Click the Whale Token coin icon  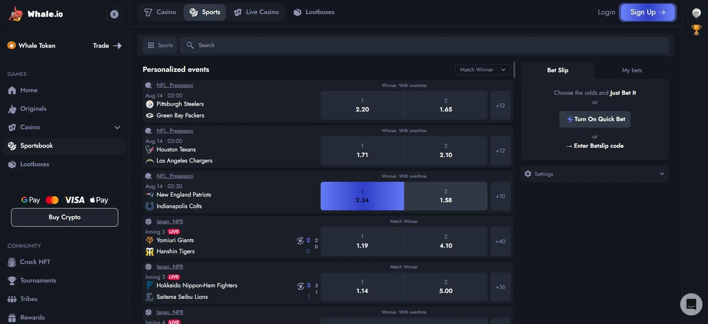point(11,46)
